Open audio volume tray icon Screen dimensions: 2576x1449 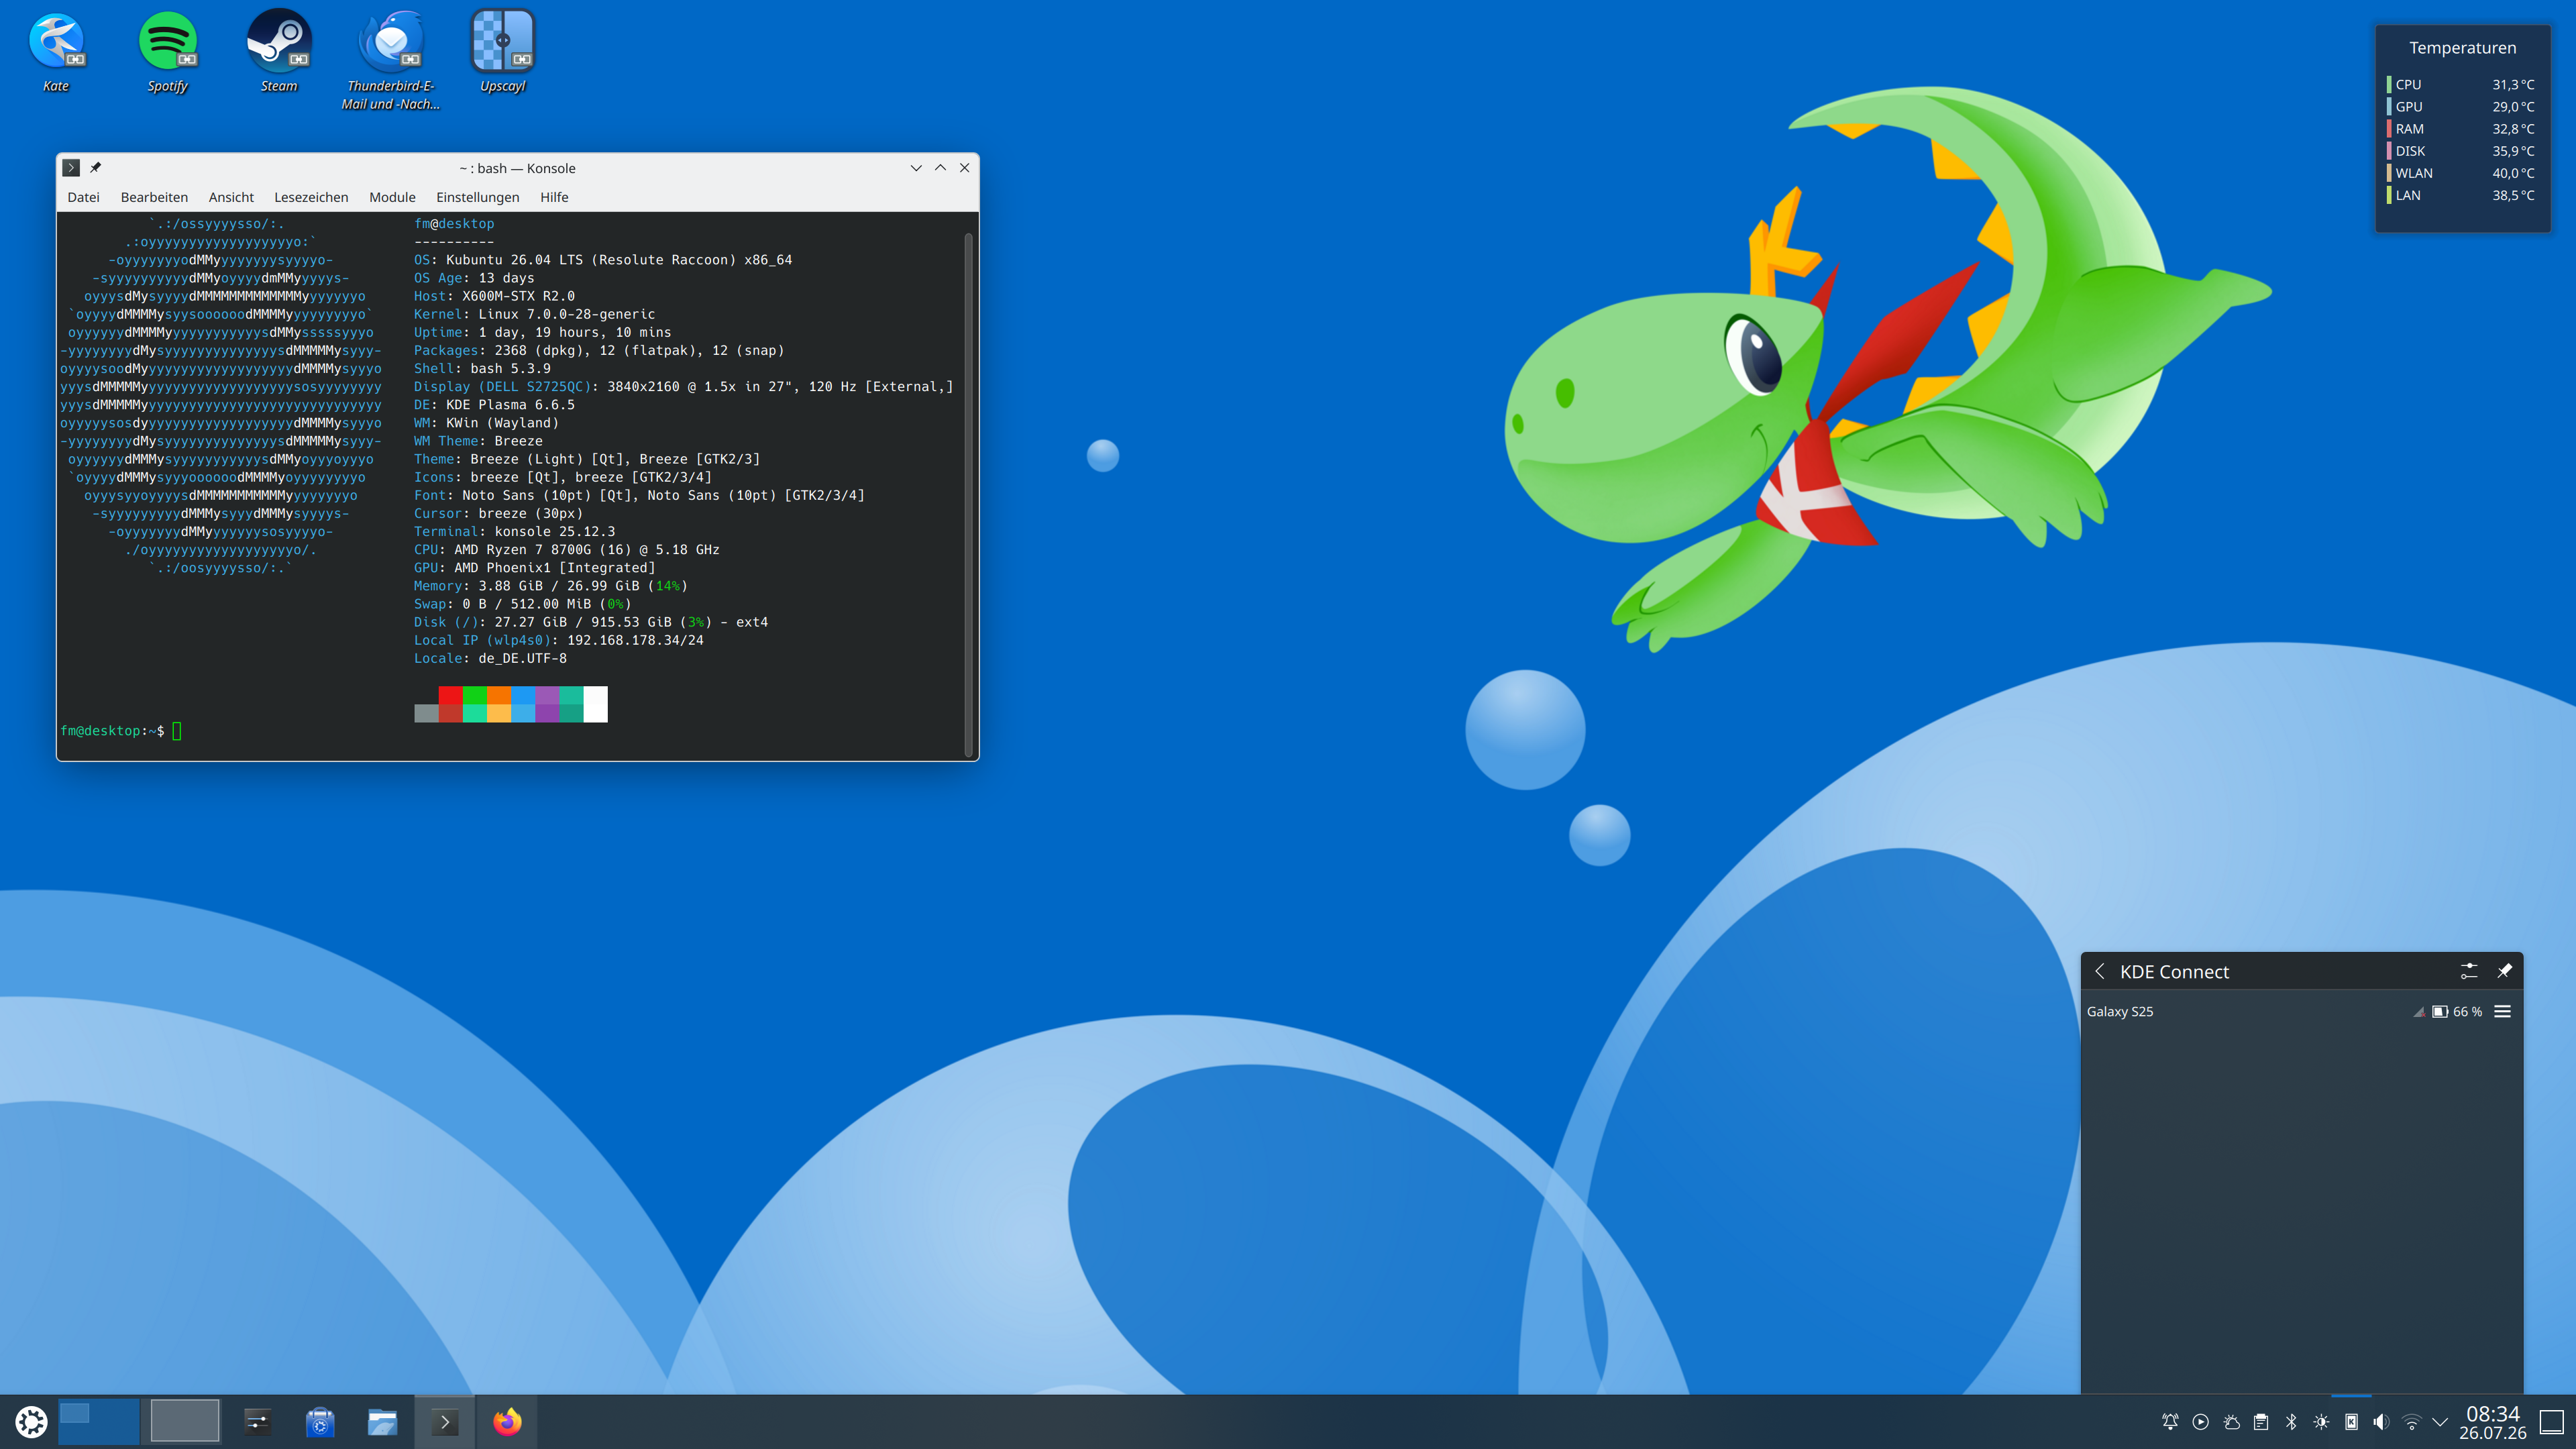pyautogui.click(x=2381, y=1421)
